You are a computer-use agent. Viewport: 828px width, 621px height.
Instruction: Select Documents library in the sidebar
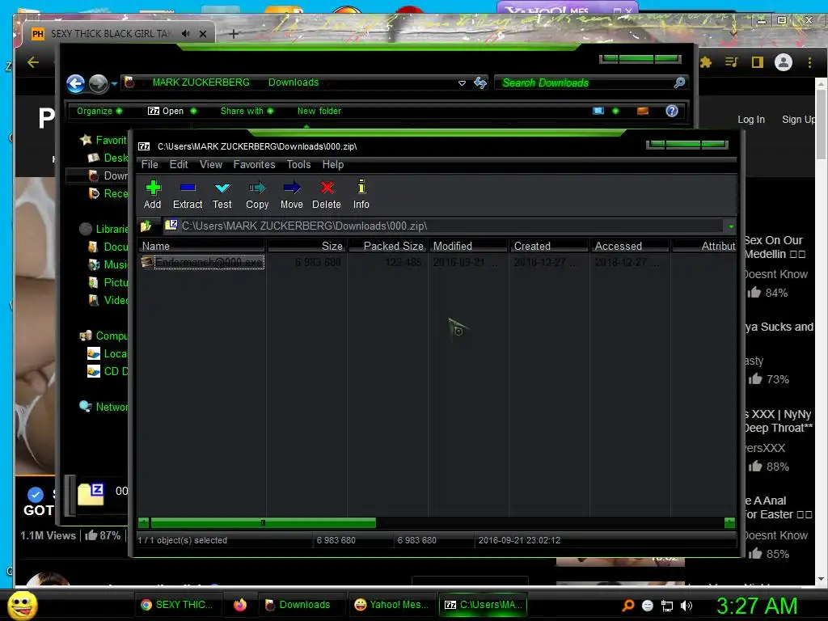click(108, 247)
